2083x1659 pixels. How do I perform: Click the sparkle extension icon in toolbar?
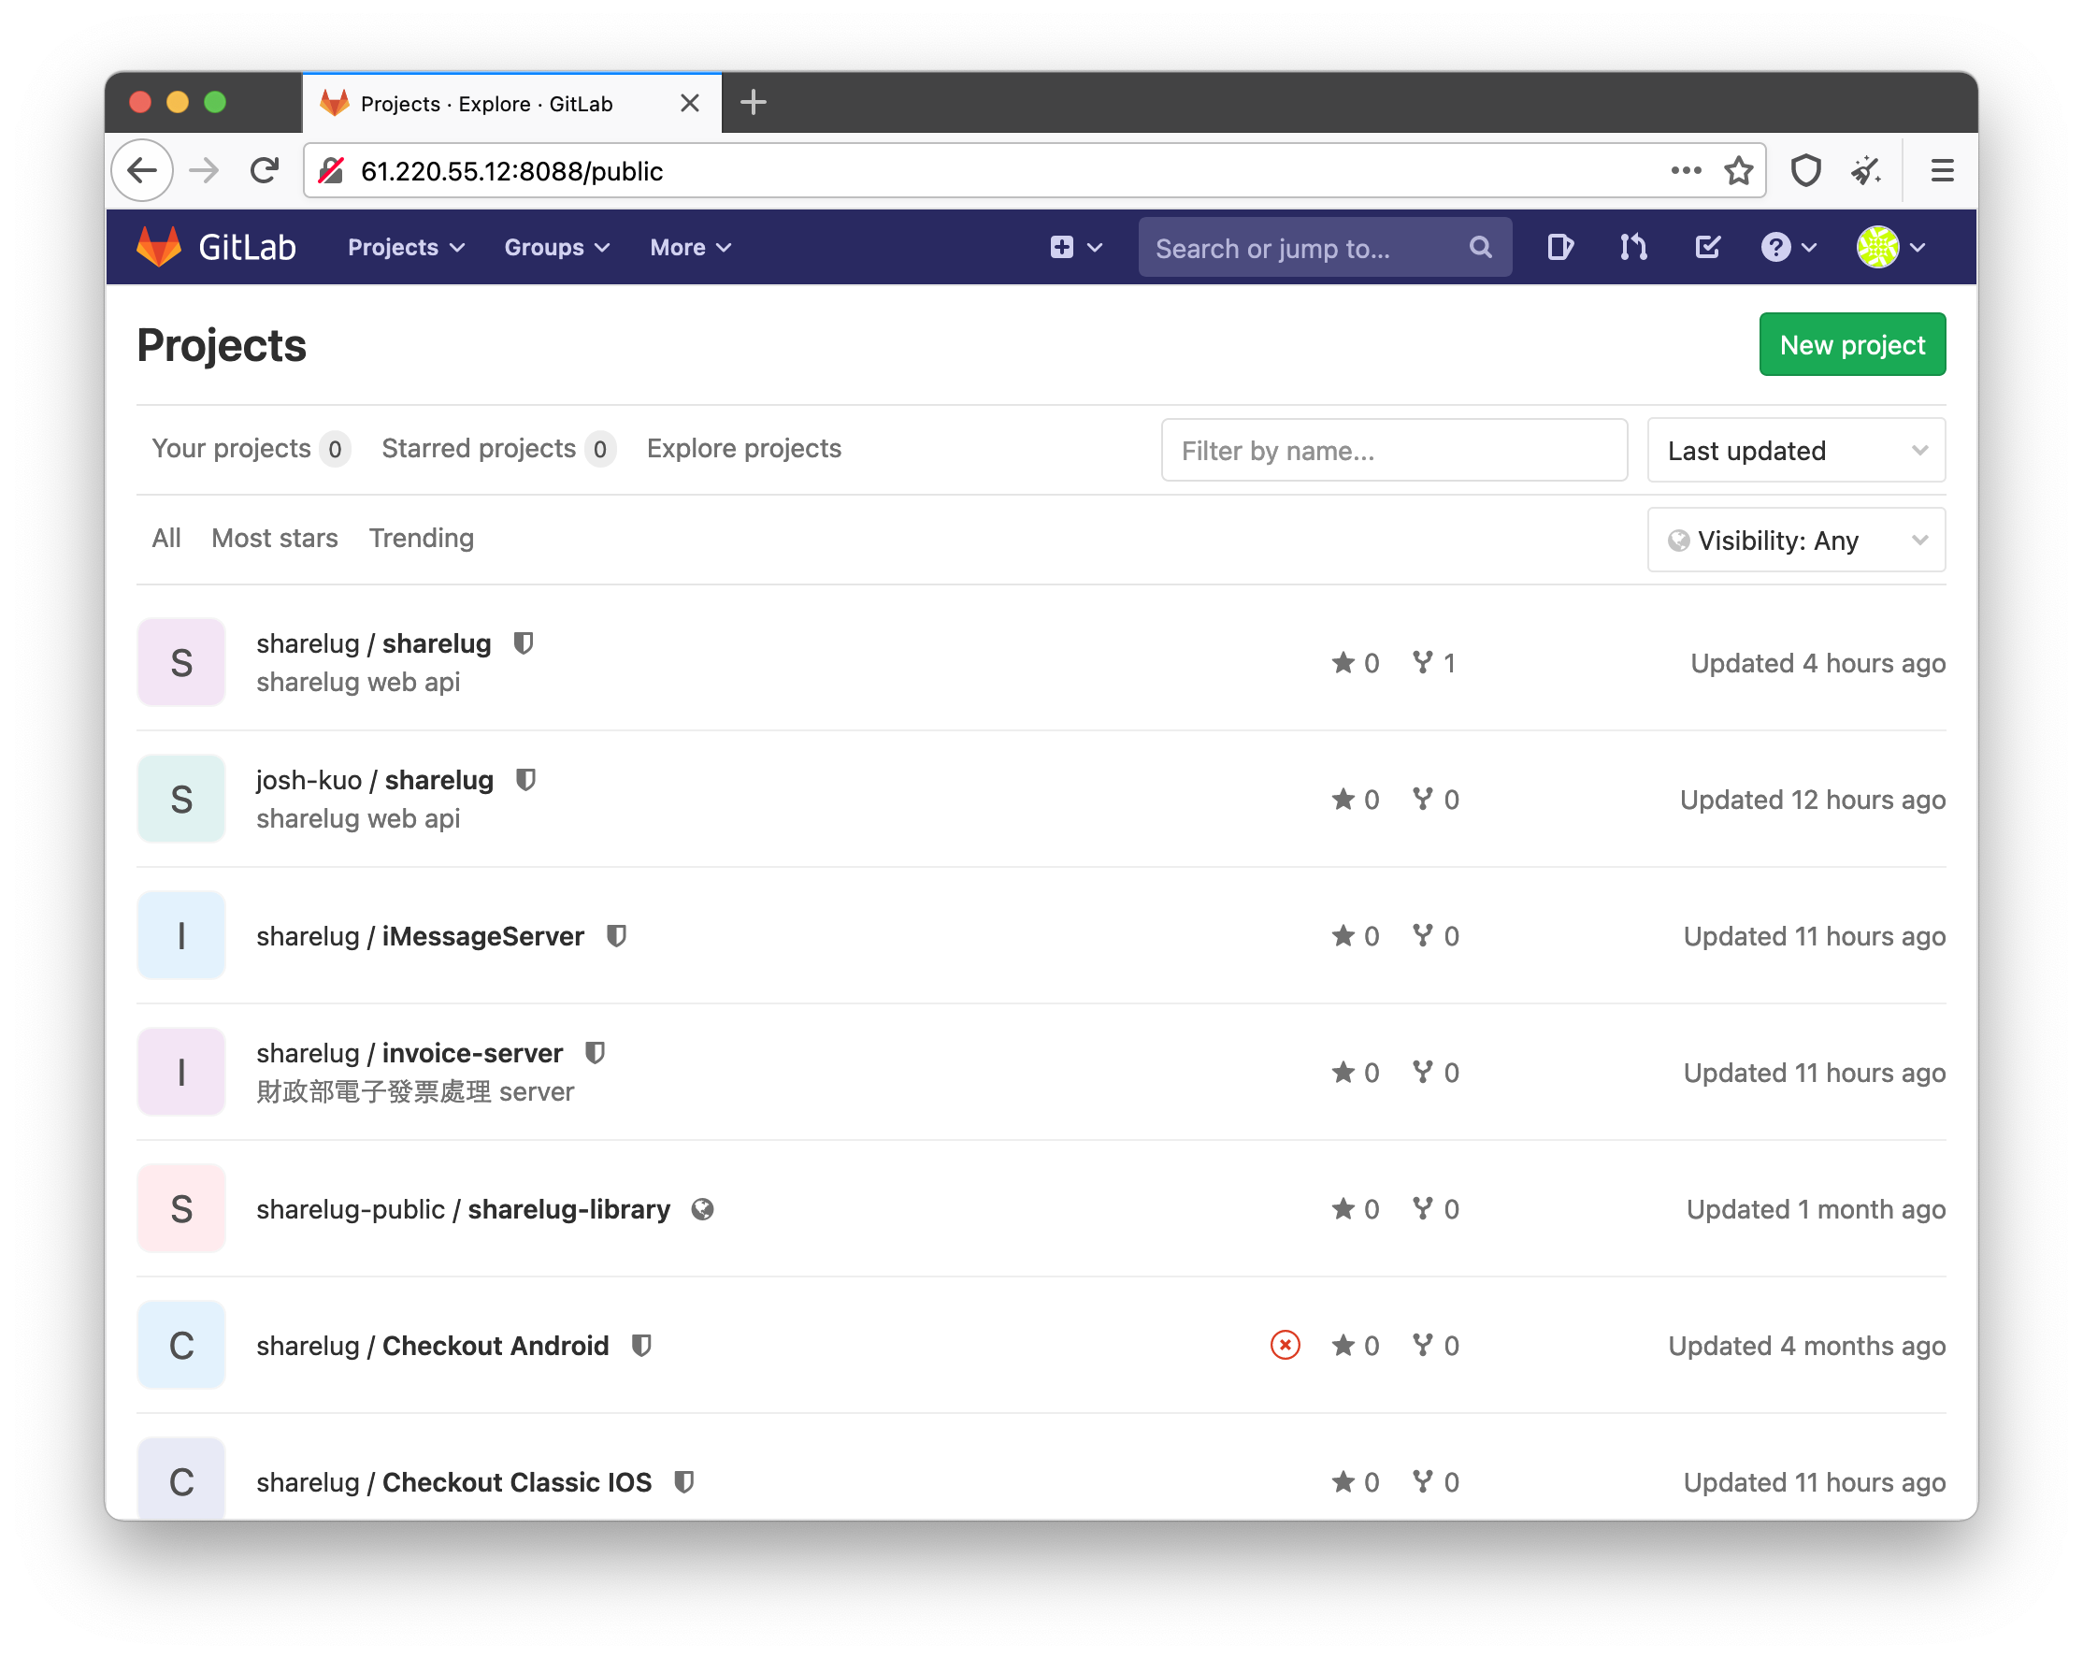(1864, 170)
